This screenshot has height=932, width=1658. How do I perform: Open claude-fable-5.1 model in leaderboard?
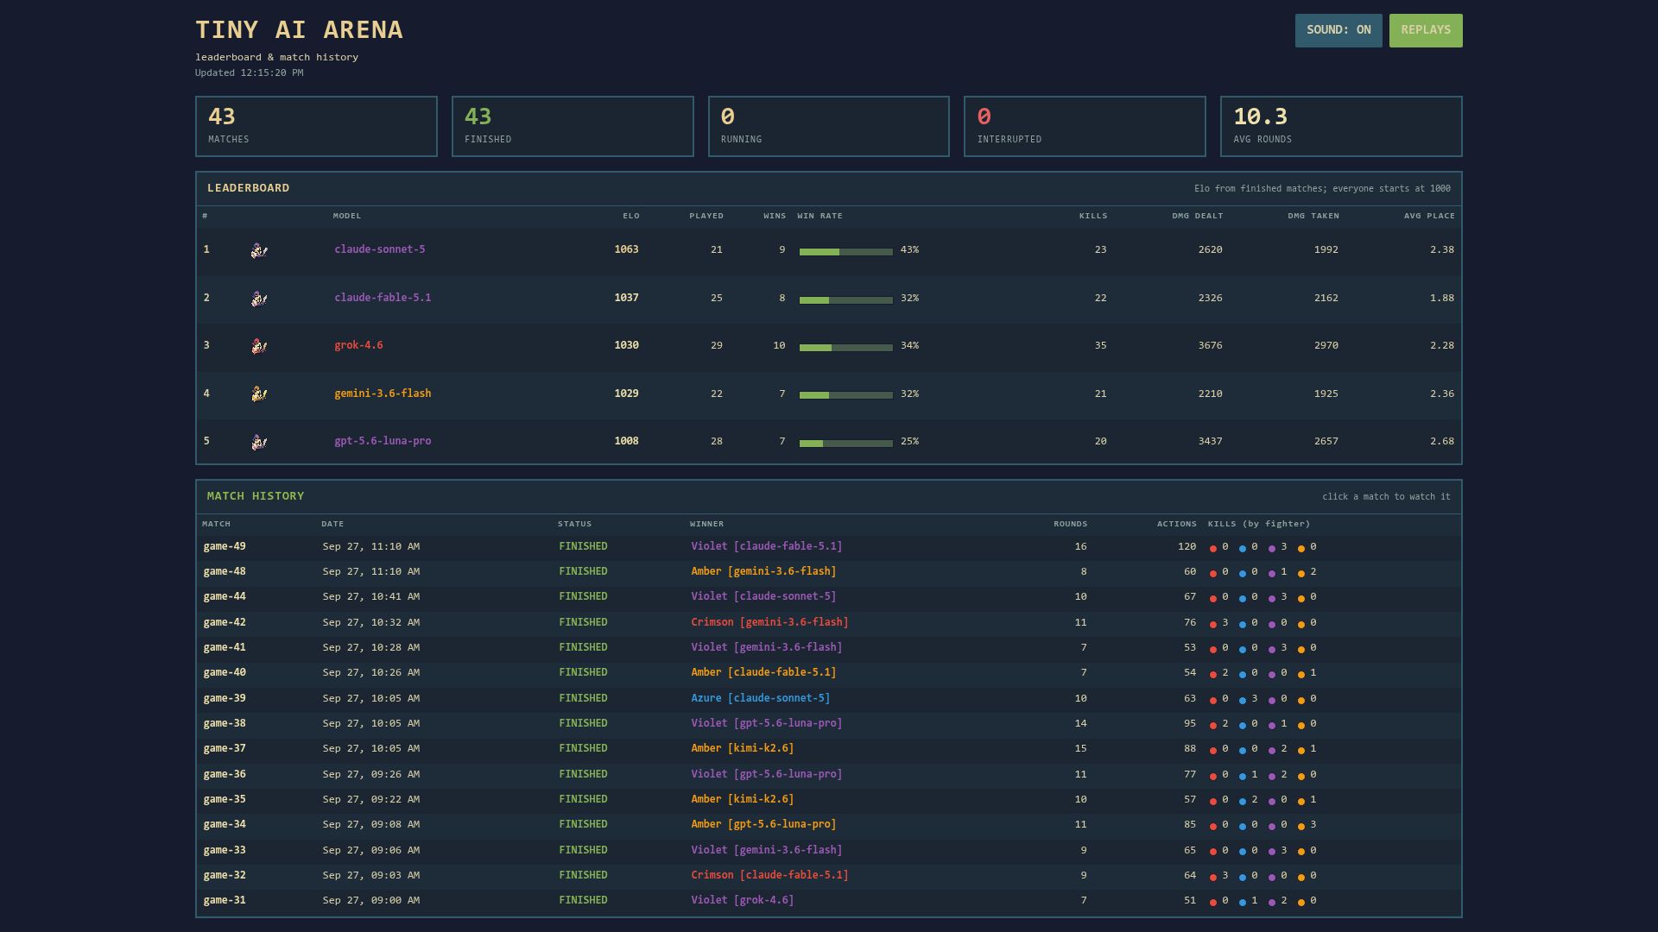click(x=383, y=298)
